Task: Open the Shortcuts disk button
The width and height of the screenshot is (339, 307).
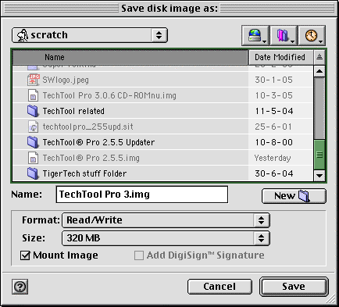Action: click(x=255, y=36)
